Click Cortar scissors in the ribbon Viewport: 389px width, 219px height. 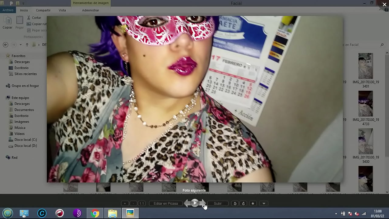coord(34,18)
